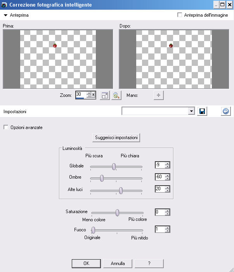234x272 pixels.
Task: Click the Annulla button
Action: point(118,263)
